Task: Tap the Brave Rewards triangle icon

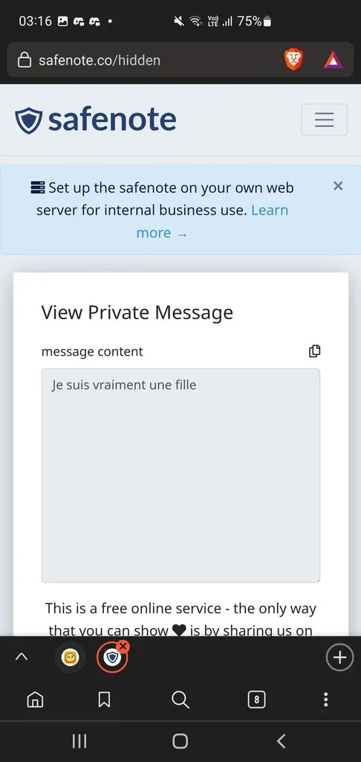Action: pyautogui.click(x=334, y=60)
